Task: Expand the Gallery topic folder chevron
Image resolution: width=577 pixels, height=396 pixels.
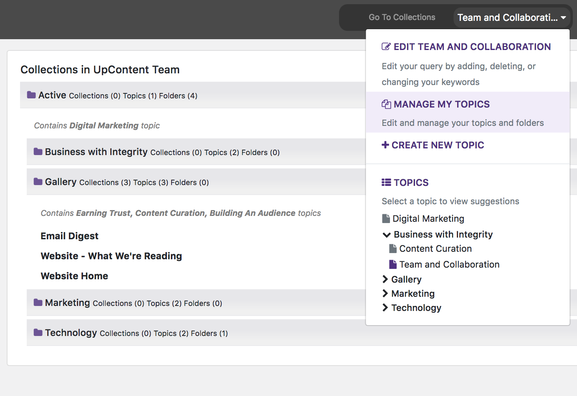Action: (385, 279)
